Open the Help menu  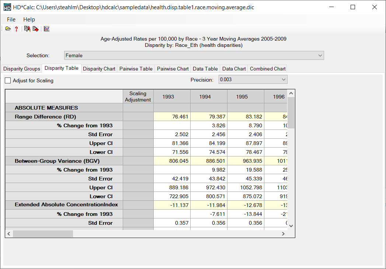coord(29,20)
